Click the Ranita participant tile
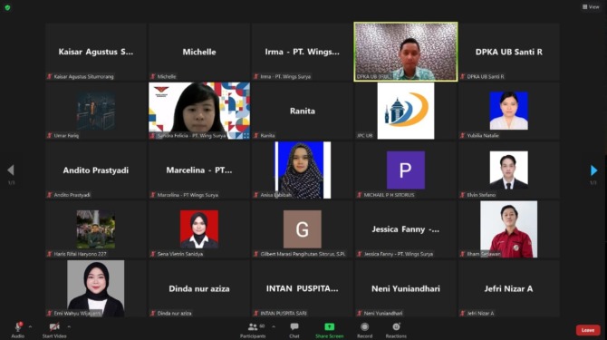Image resolution: width=607 pixels, height=340 pixels. point(303,111)
